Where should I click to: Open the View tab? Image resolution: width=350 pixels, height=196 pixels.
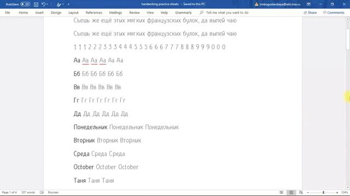150,13
